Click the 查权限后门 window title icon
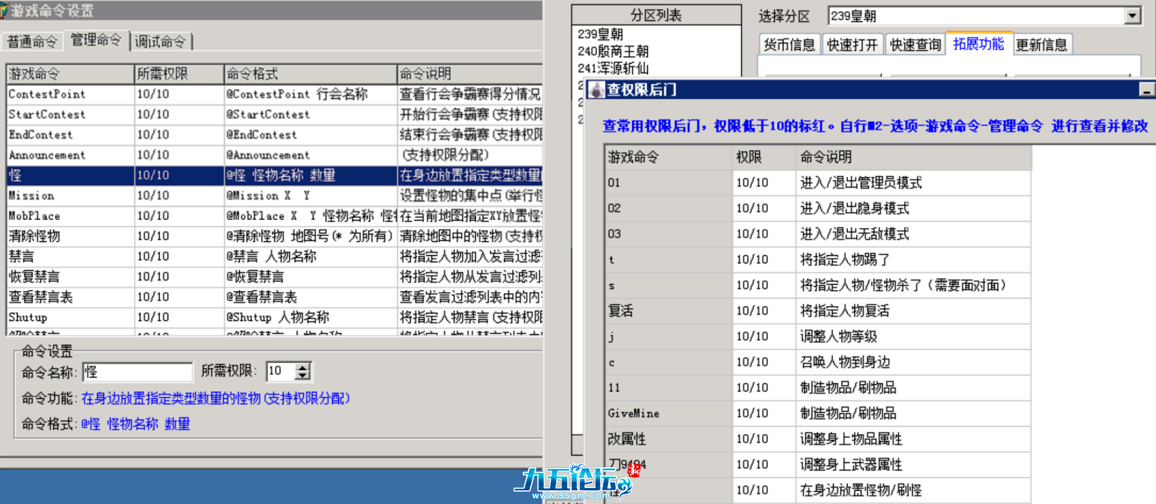The image size is (1156, 504). click(596, 89)
